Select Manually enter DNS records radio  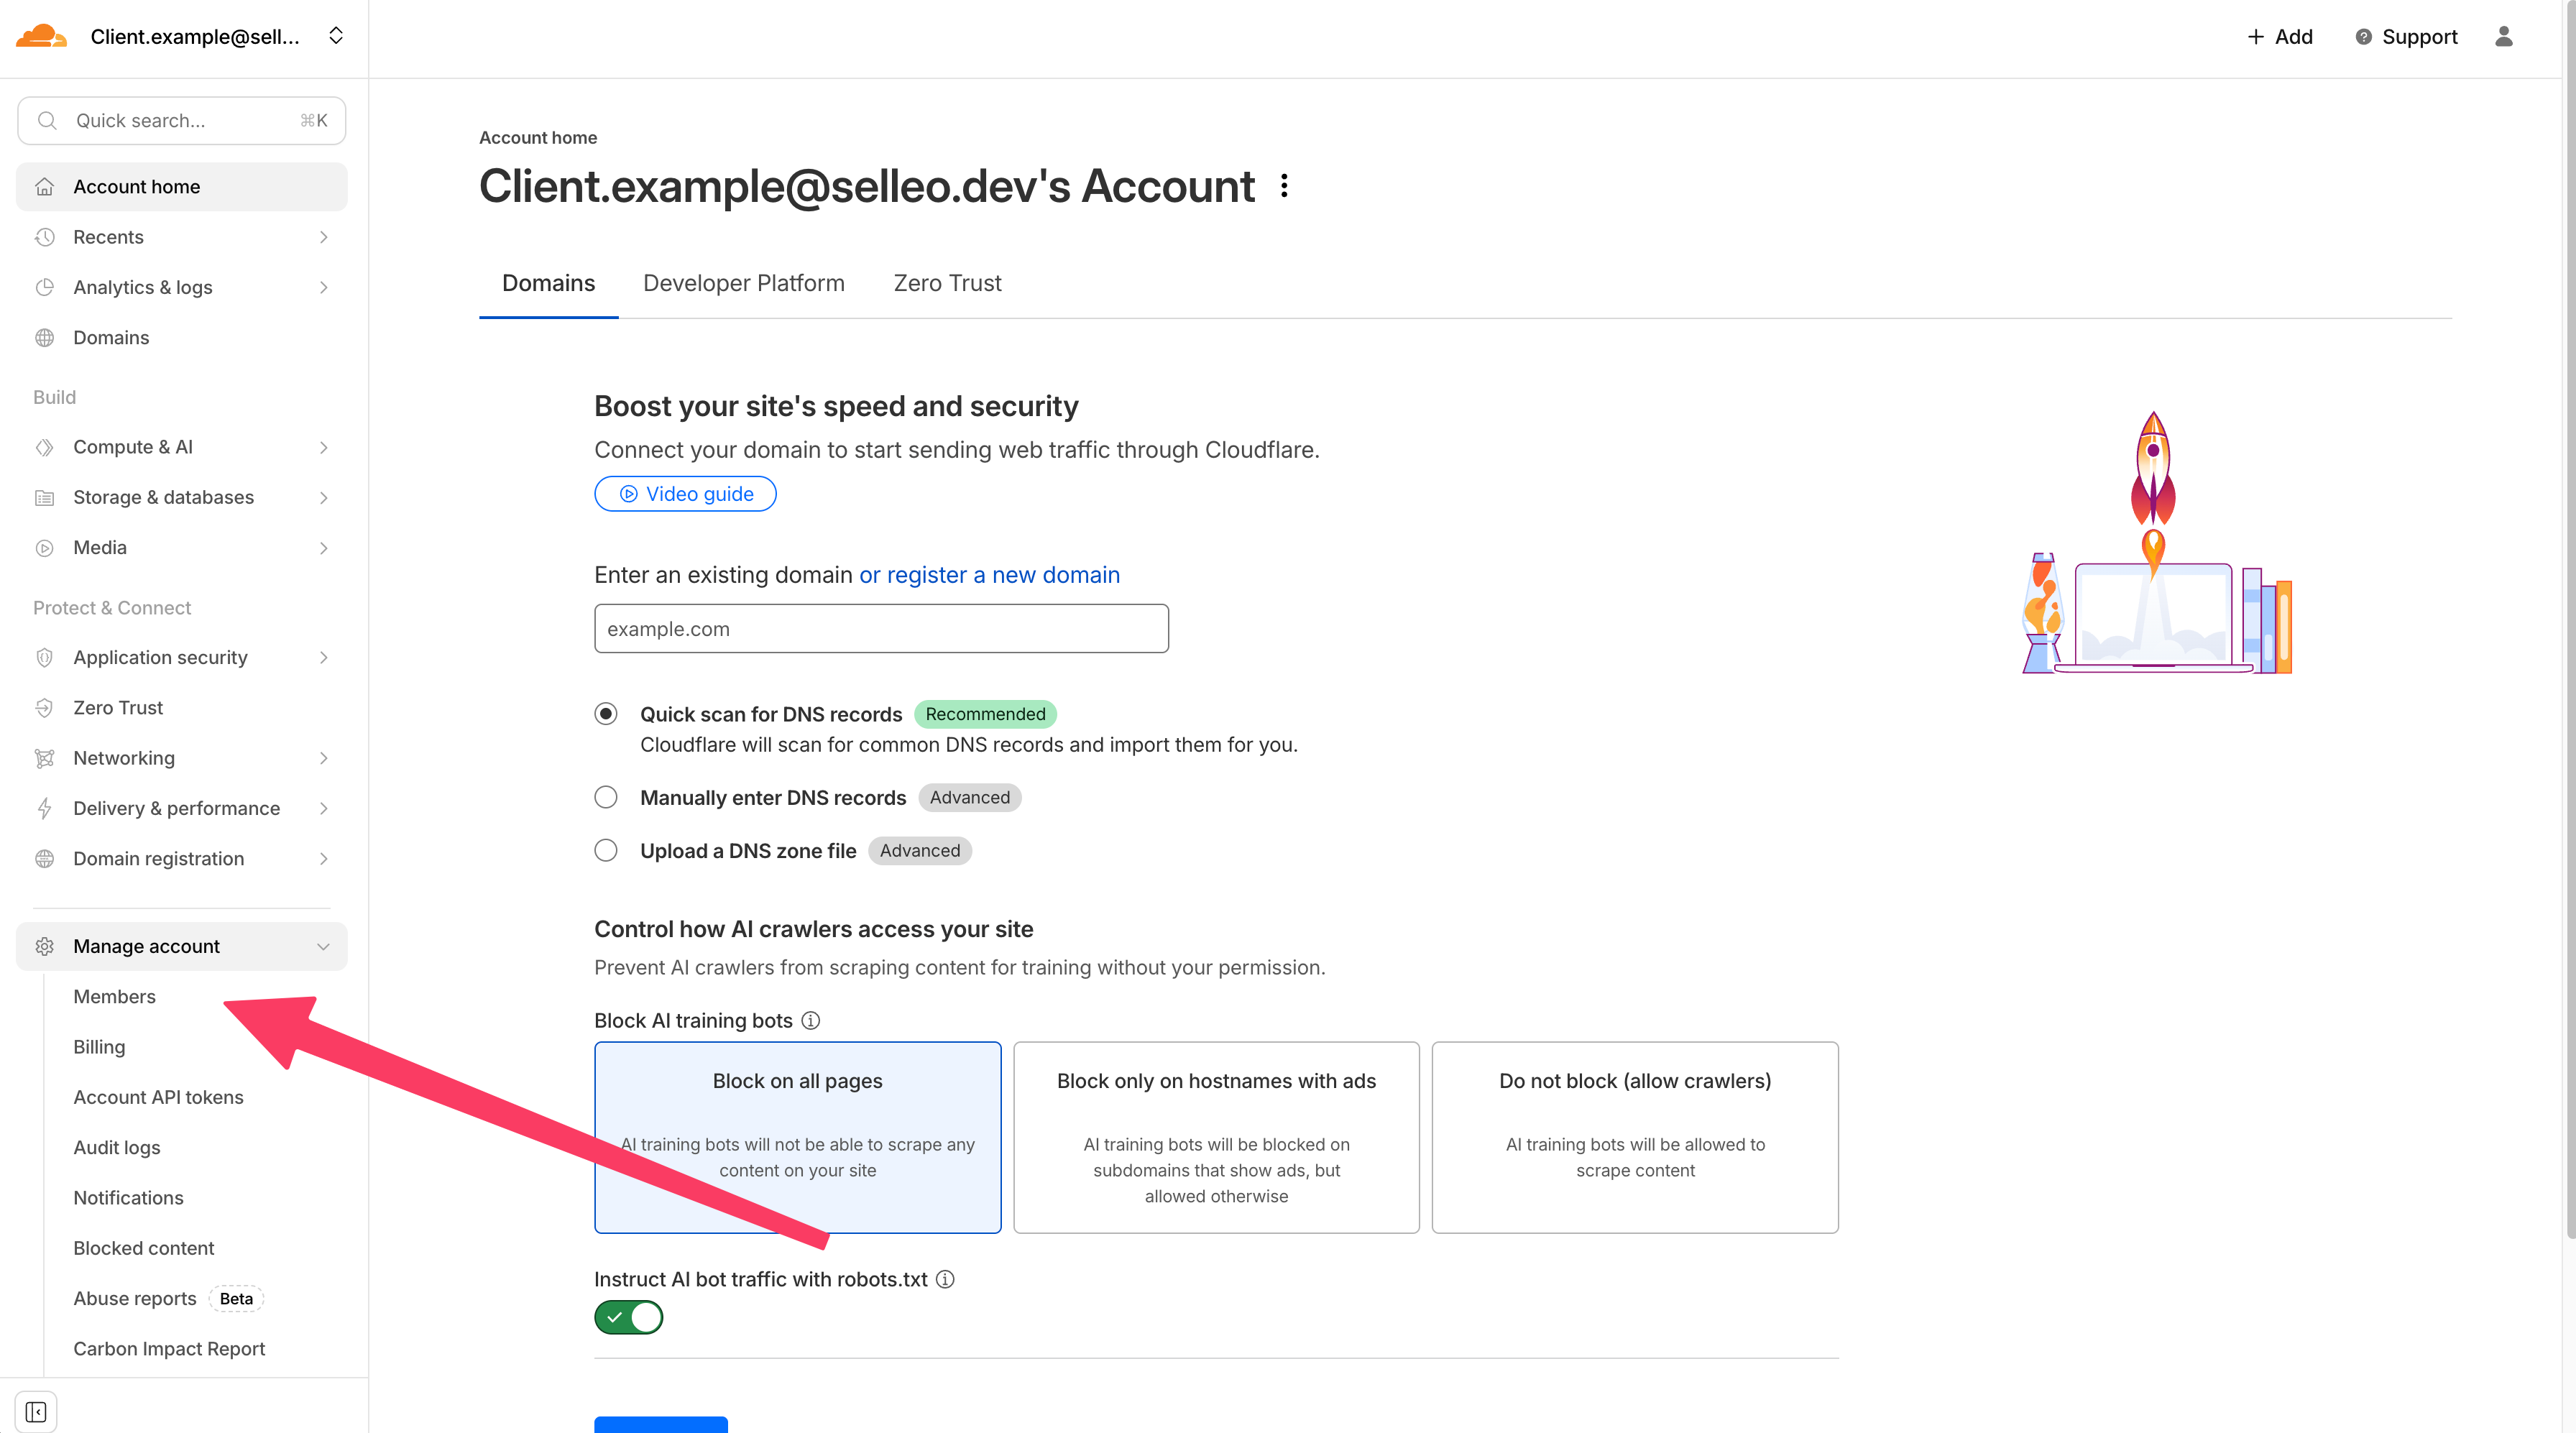click(606, 797)
